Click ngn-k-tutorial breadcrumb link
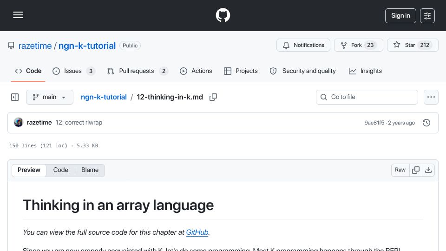The image size is (446, 251). [x=104, y=97]
